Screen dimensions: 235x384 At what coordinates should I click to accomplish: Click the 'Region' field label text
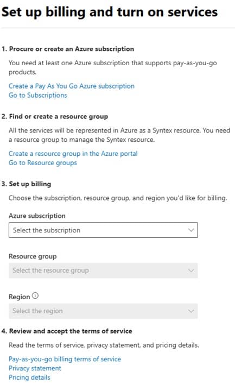pyautogui.click(x=19, y=297)
